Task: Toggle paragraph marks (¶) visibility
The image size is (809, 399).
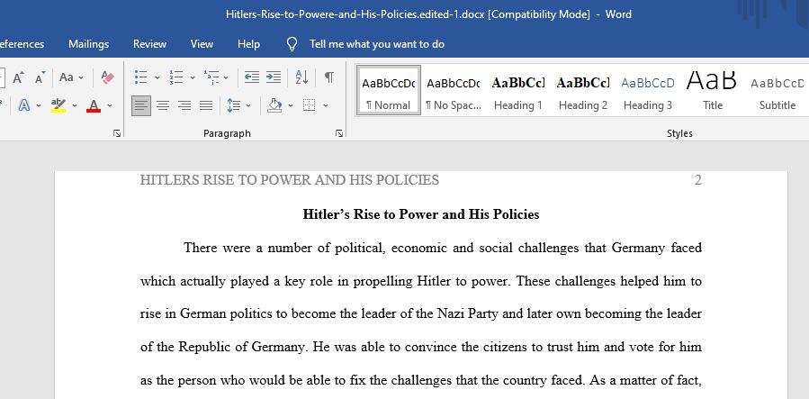Action: click(328, 78)
